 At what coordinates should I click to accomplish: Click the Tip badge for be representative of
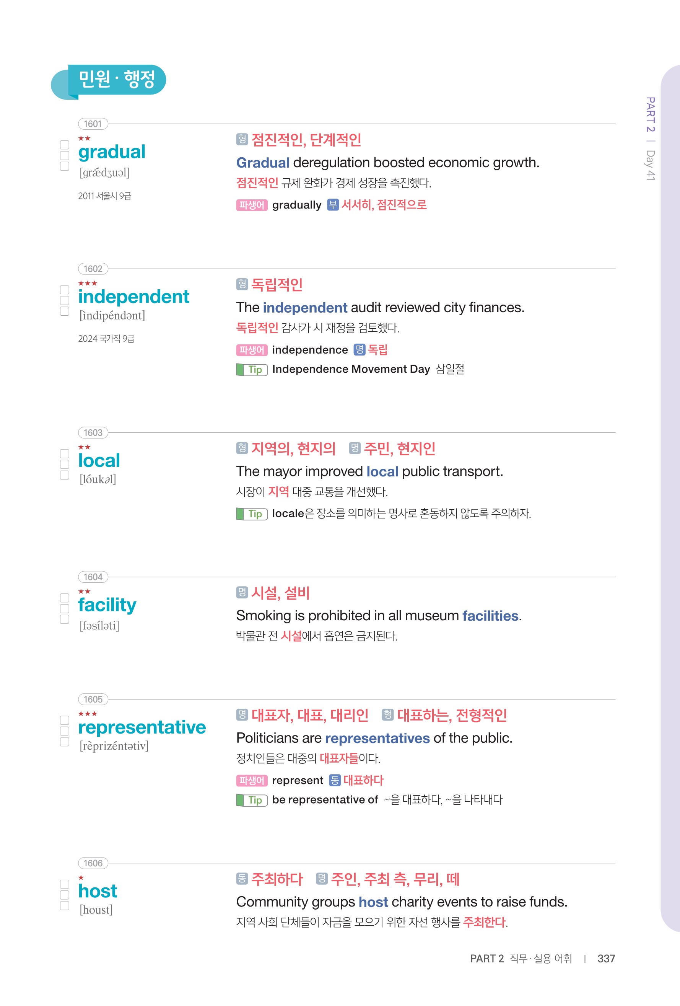[252, 800]
